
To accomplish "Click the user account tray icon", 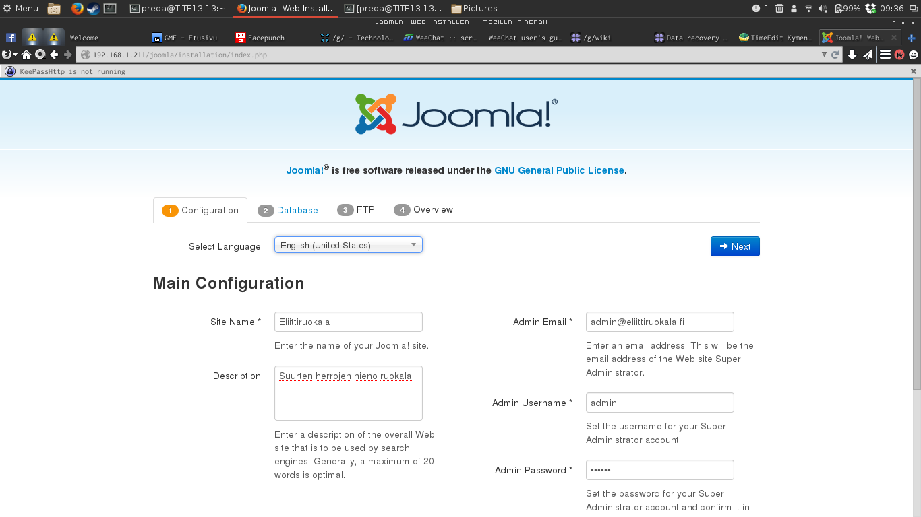I will [x=794, y=9].
